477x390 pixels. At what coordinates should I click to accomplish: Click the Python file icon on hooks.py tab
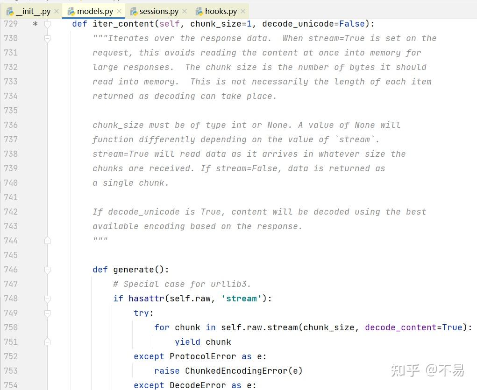(x=199, y=11)
